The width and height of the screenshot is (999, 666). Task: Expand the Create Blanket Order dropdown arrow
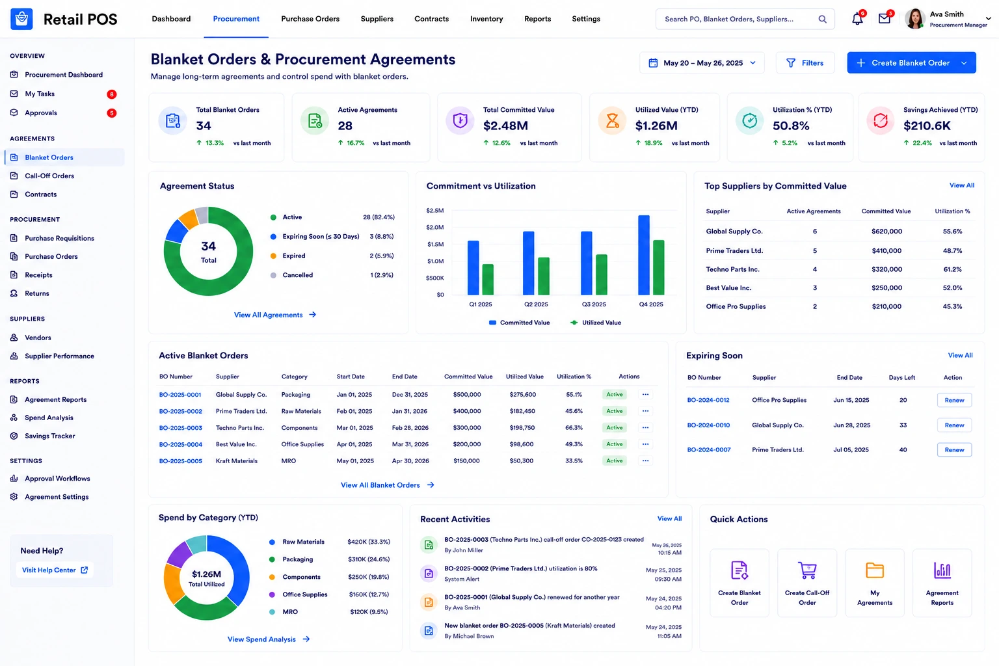[x=964, y=63]
